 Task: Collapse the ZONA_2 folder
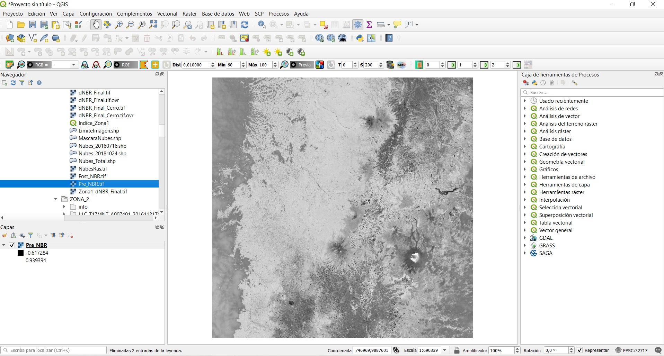(x=56, y=199)
